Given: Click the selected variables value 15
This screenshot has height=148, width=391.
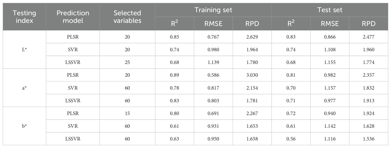Looking at the screenshot, I should [x=127, y=113].
